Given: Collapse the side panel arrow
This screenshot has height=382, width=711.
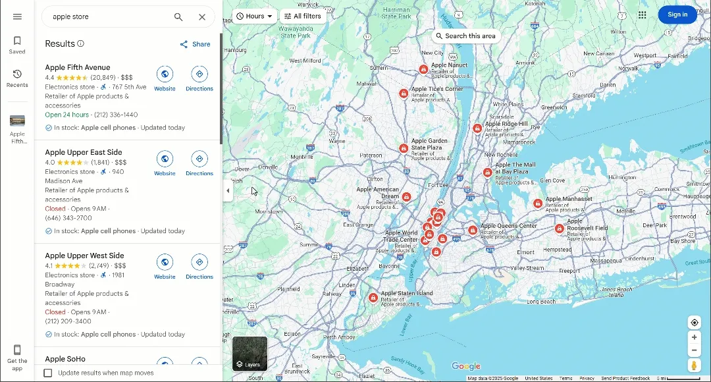Looking at the screenshot, I should [228, 190].
